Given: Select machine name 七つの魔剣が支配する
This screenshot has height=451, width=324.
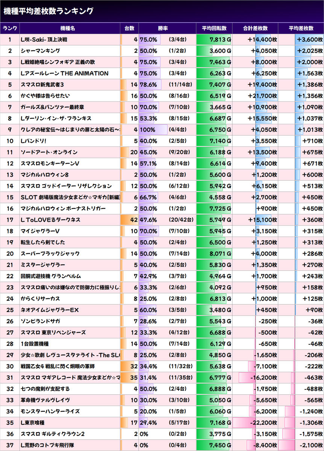Looking at the screenshot, I should (45, 389).
